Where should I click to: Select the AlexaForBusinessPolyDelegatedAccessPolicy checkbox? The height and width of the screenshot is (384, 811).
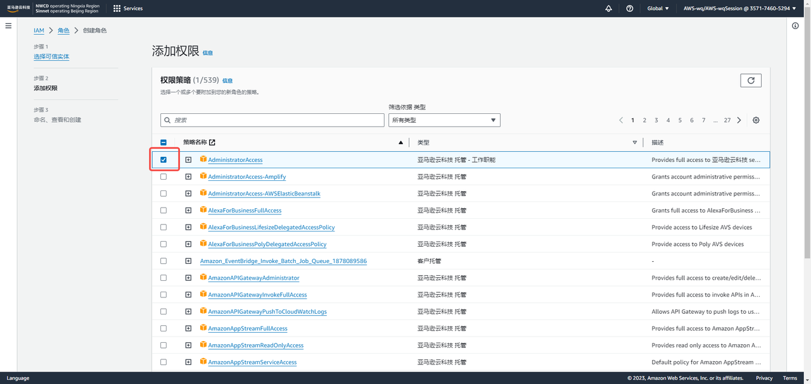163,244
